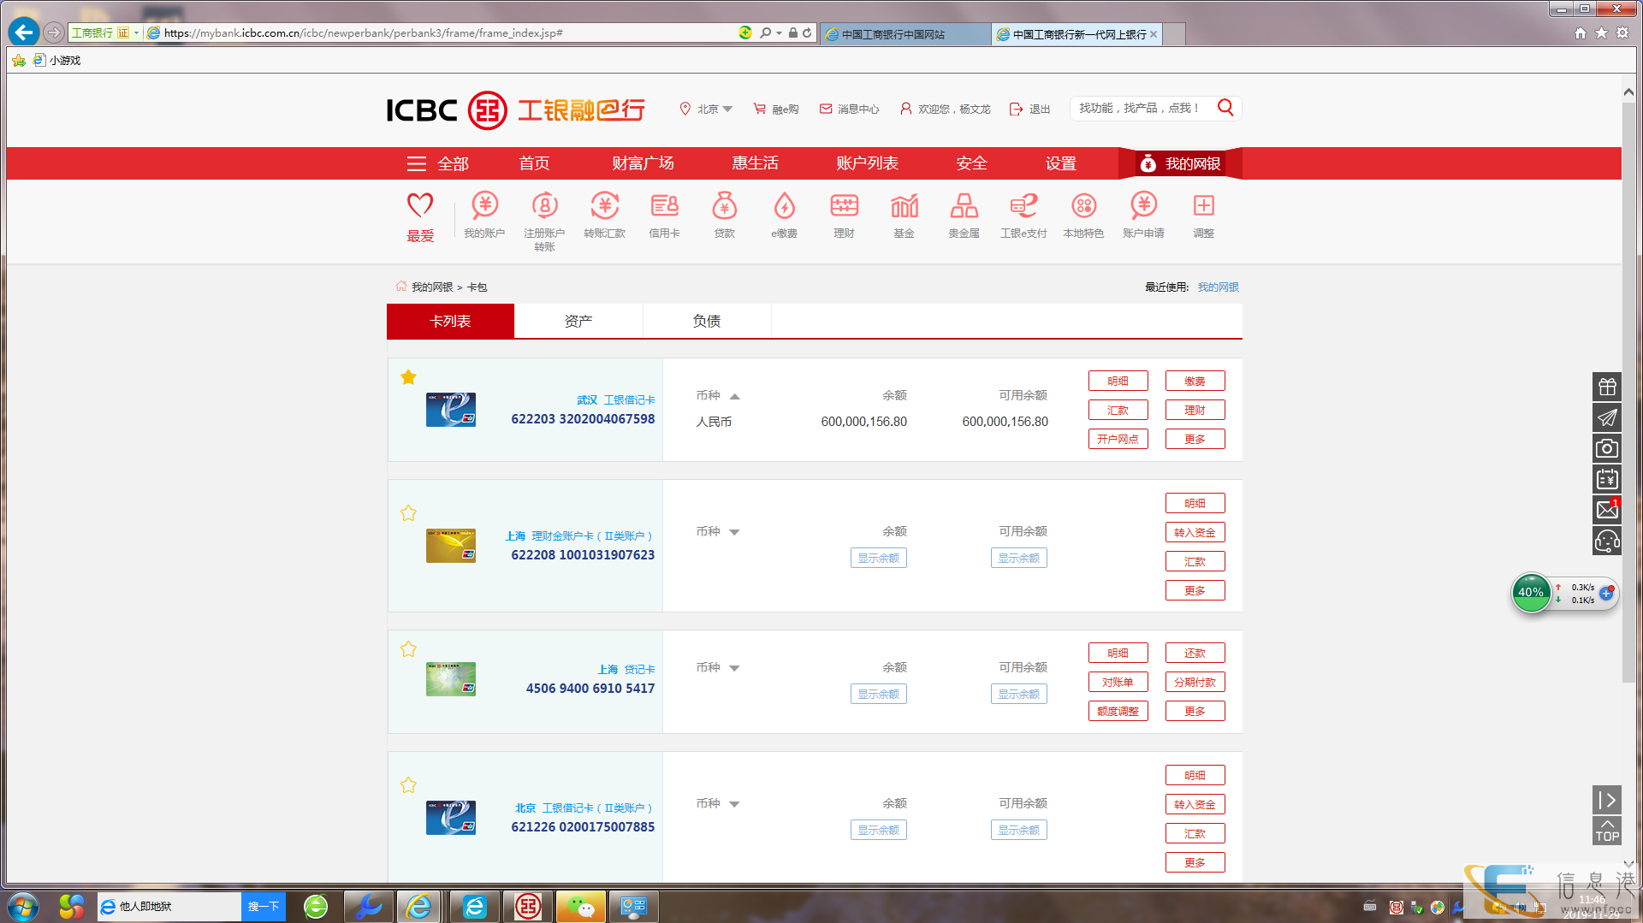
Task: Click 还款 button for Shanghai 贷记卡
Action: pos(1195,653)
